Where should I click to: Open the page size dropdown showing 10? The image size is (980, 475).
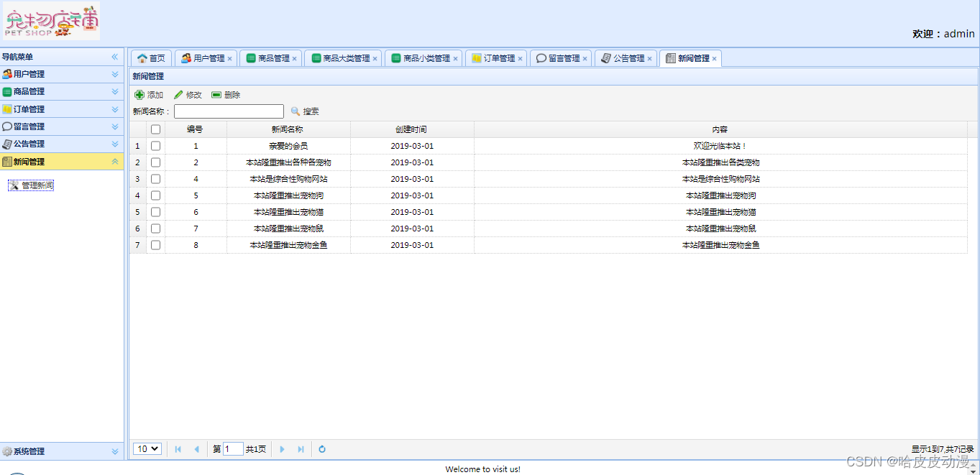tap(147, 449)
